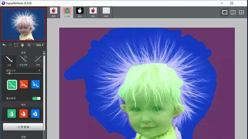Switch to the black-and-white mask view tab
The width and height of the screenshot is (248, 139).
point(80,12)
